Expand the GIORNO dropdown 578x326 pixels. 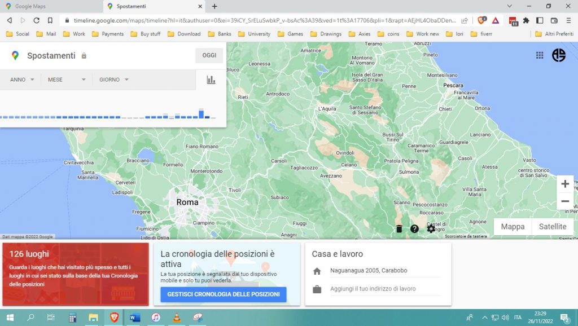pos(114,80)
